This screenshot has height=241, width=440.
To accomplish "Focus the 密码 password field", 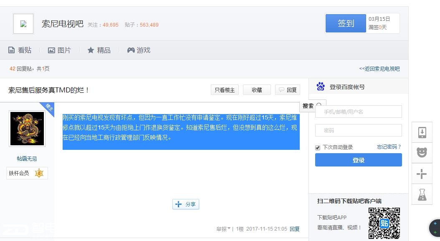I will [x=358, y=130].
